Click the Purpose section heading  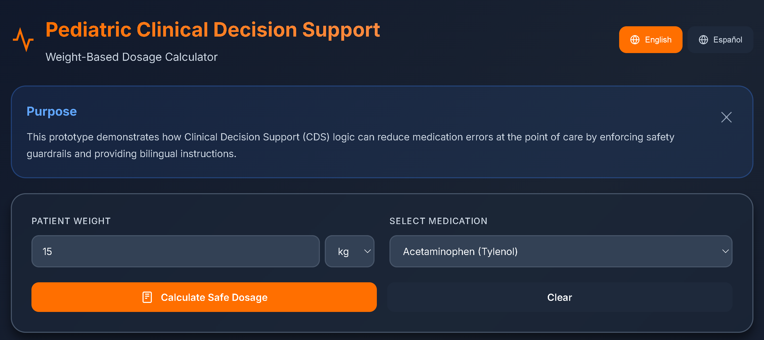(51, 112)
